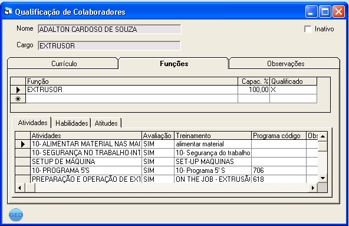The height and width of the screenshot is (226, 349).
Task: Select the EXTRUSOR function row selector arrow
Action: pyautogui.click(x=18, y=90)
